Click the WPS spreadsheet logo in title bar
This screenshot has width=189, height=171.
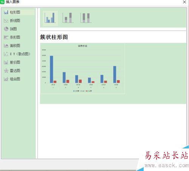coord(2,2)
